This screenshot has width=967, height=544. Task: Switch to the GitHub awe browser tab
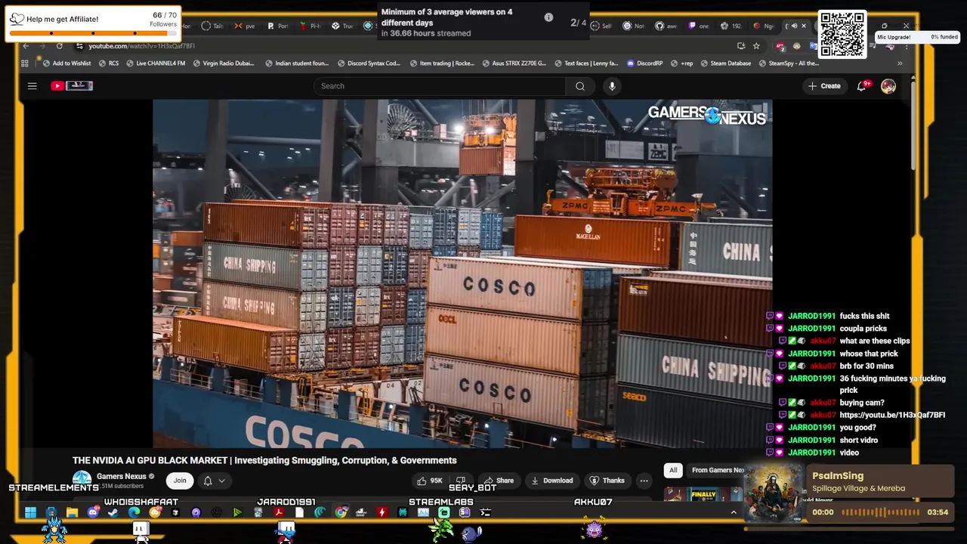(x=667, y=26)
